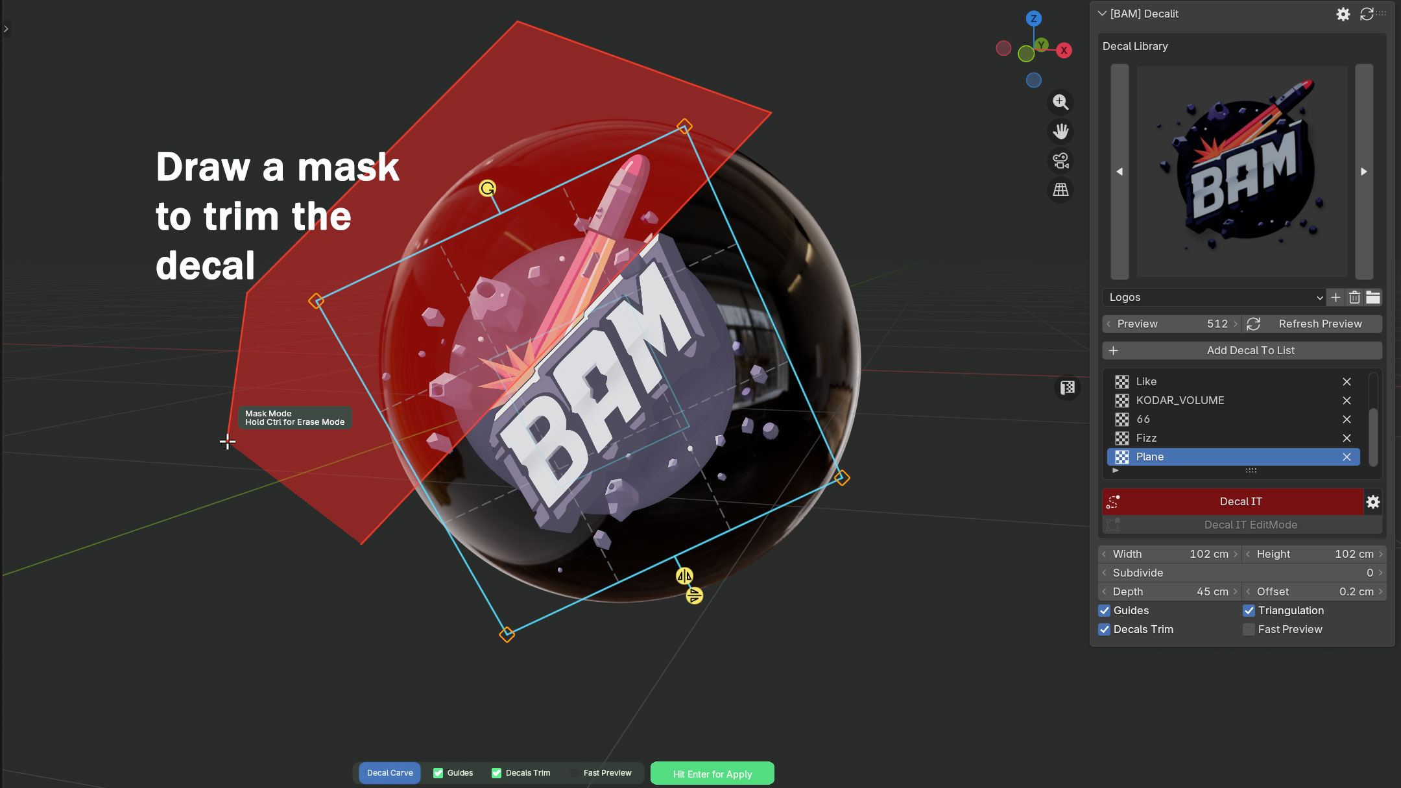Increase the Width value
The image size is (1401, 788).
coord(1236,555)
